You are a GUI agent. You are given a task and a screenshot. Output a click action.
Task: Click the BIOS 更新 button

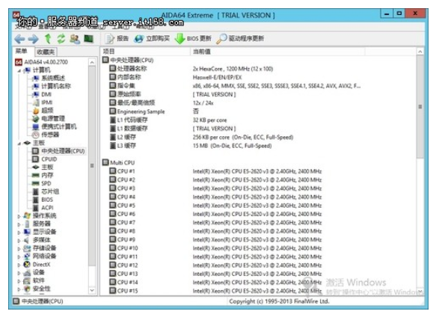pos(193,39)
